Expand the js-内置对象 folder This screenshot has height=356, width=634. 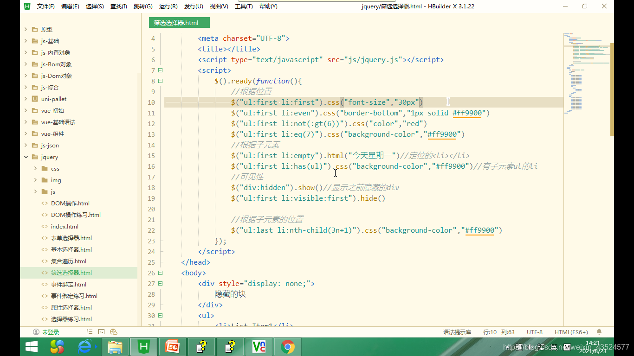tap(26, 52)
